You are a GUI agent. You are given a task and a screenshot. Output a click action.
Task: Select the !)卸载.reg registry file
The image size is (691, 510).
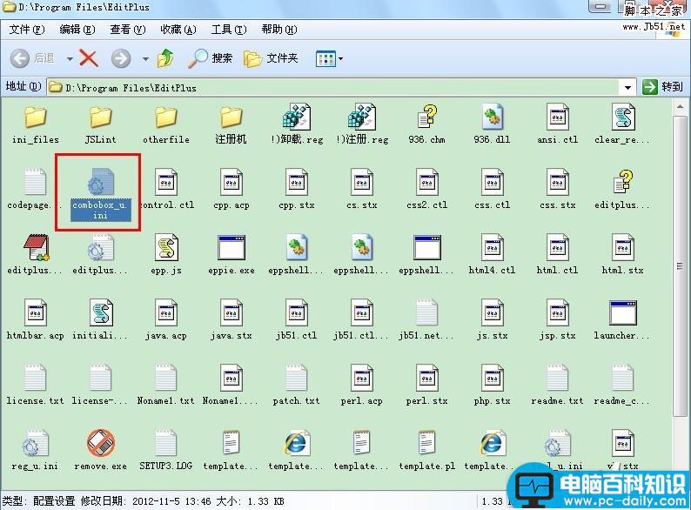pyautogui.click(x=297, y=125)
